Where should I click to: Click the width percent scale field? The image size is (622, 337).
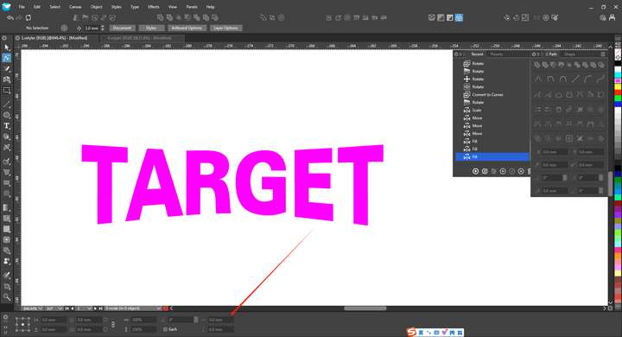[143, 320]
